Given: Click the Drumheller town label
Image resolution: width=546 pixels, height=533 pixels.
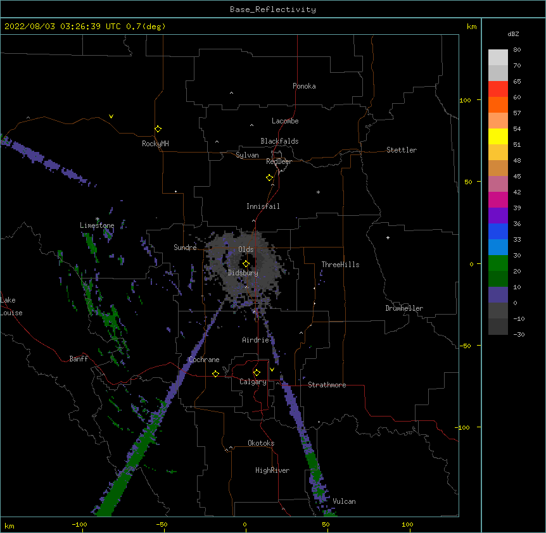Looking at the screenshot, I should [404, 308].
